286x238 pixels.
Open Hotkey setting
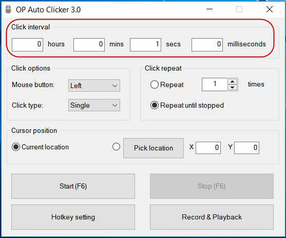[73, 217]
